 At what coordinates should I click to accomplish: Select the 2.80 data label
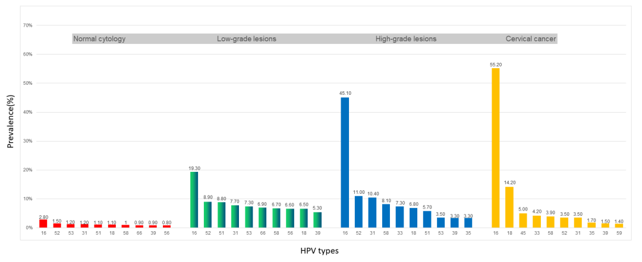coord(43,216)
